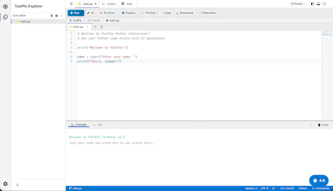Click LF line ending in status bar
The height and width of the screenshot is (191, 333).
point(273,189)
